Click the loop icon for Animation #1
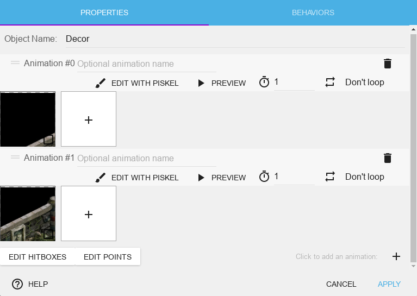The width and height of the screenshot is (417, 296). tap(330, 177)
